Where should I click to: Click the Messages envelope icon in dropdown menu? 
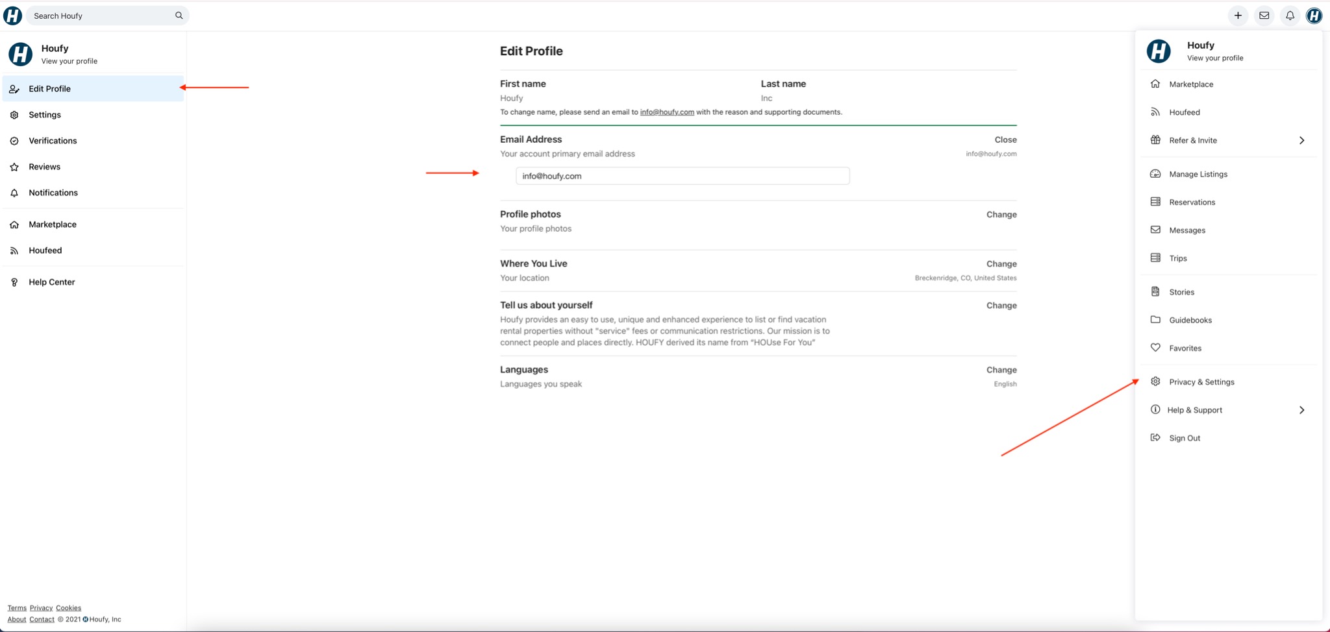pyautogui.click(x=1155, y=229)
